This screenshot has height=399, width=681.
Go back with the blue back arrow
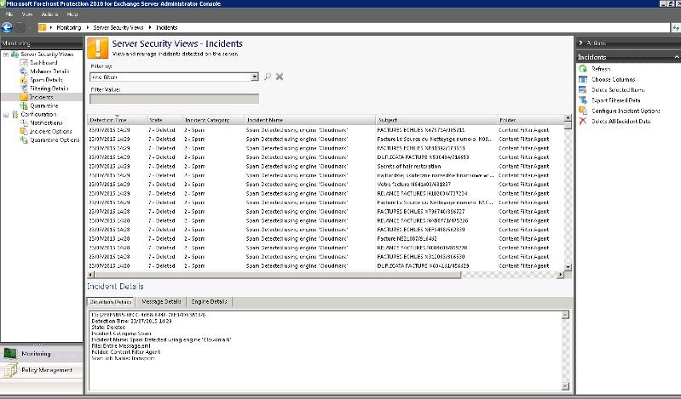(x=7, y=27)
